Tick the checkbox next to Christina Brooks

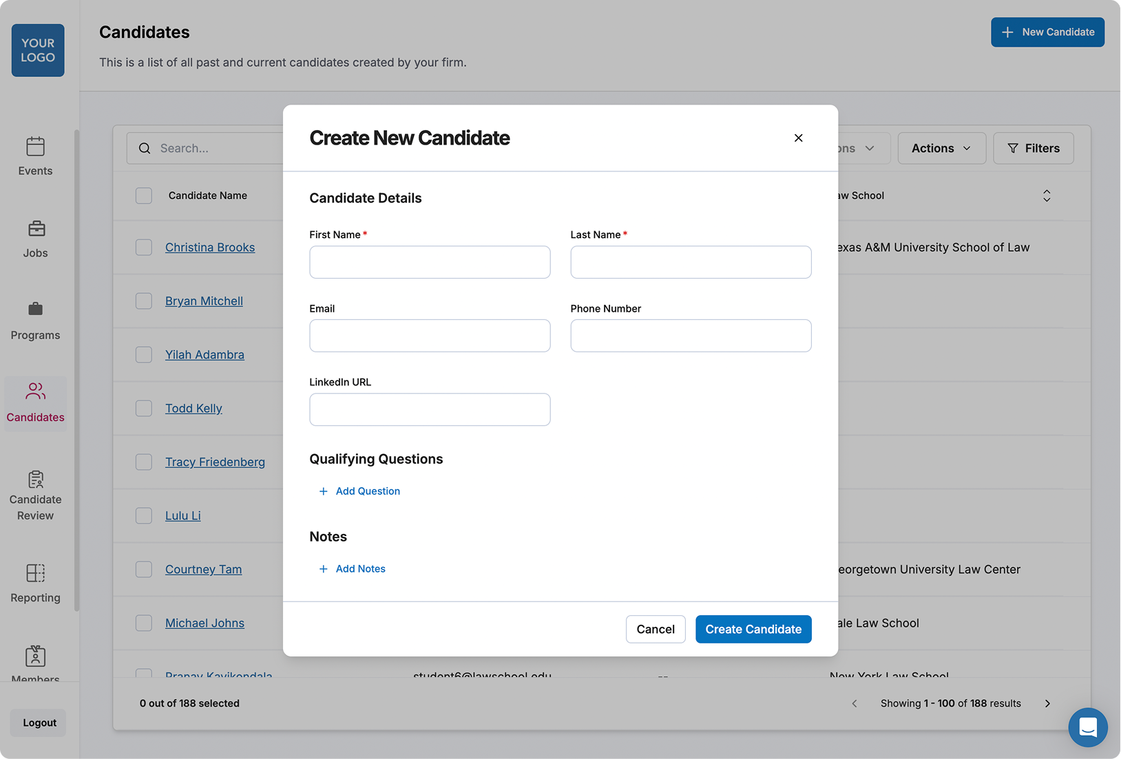pyautogui.click(x=144, y=247)
